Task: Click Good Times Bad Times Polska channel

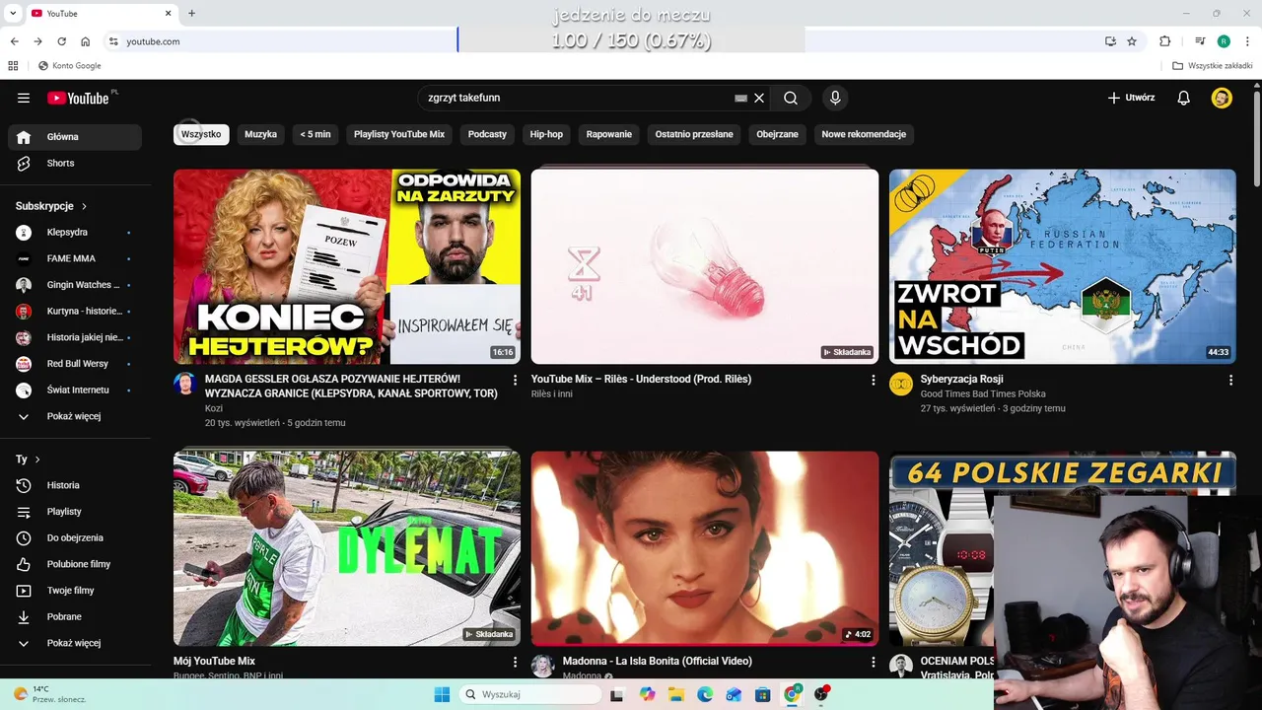Action: (983, 393)
